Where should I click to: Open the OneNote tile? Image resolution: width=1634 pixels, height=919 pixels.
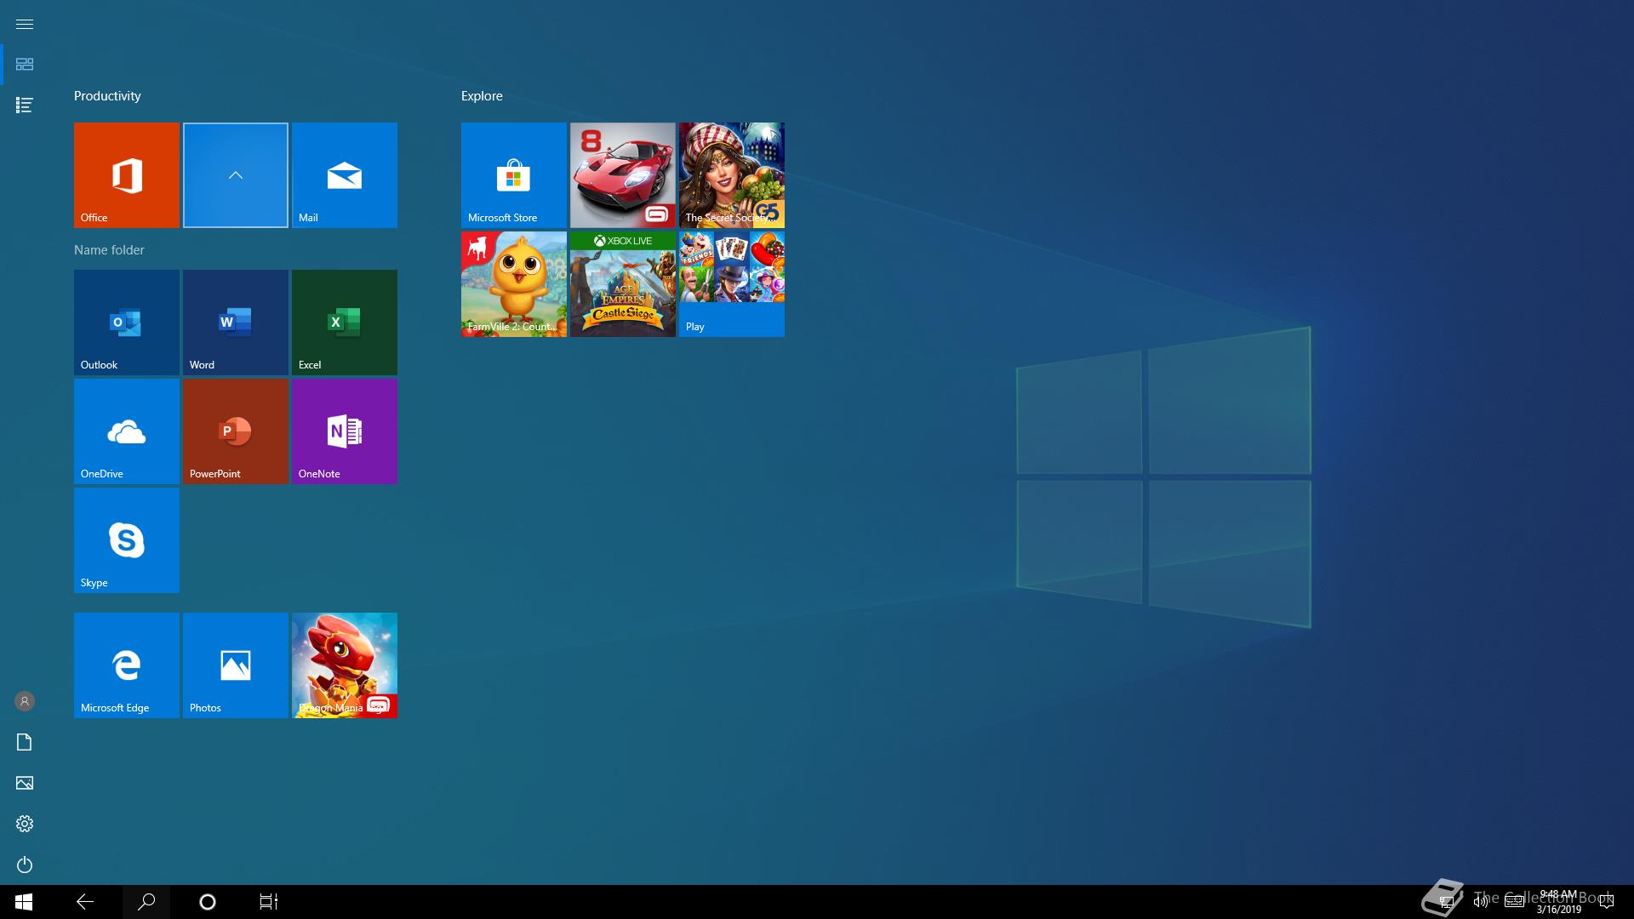click(x=345, y=431)
